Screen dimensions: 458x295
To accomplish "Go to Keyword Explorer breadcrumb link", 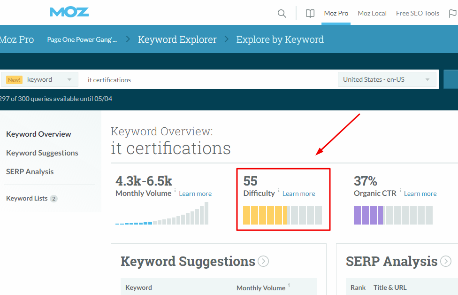I will (x=177, y=39).
